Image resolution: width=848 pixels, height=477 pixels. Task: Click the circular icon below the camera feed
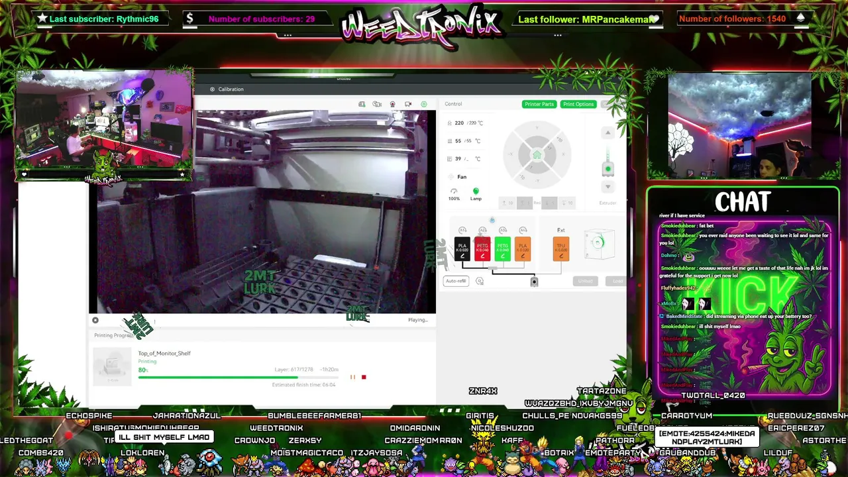tap(95, 321)
